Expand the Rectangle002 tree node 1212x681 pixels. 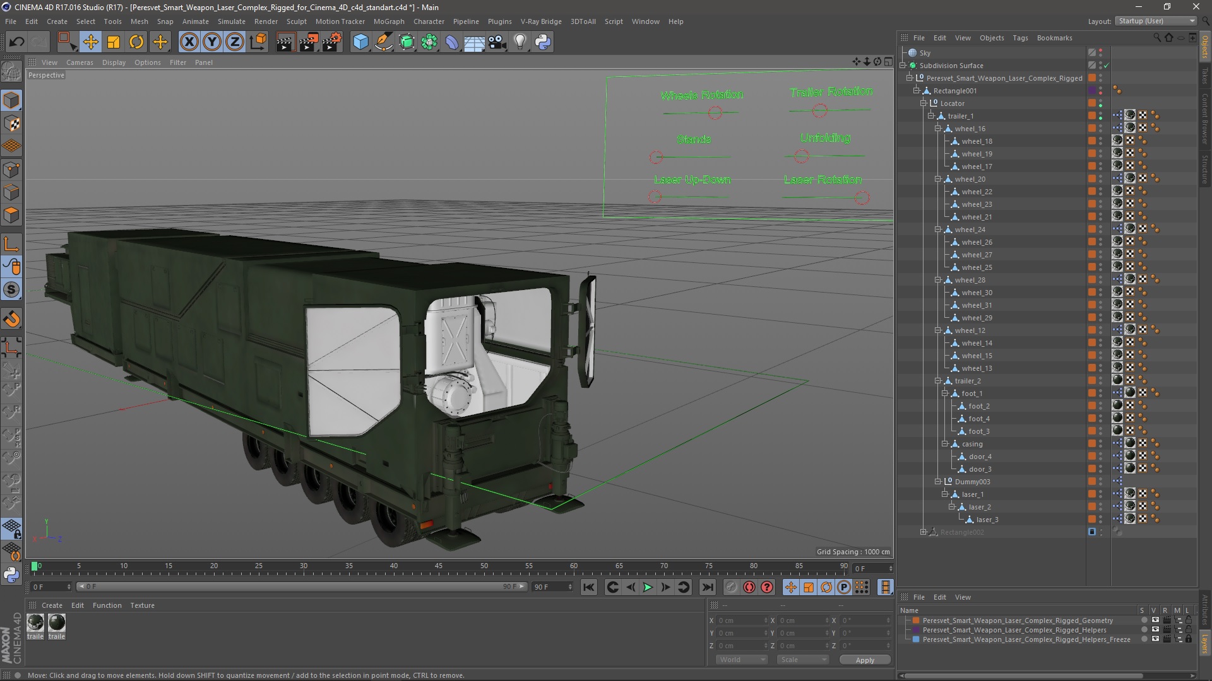pos(924,532)
